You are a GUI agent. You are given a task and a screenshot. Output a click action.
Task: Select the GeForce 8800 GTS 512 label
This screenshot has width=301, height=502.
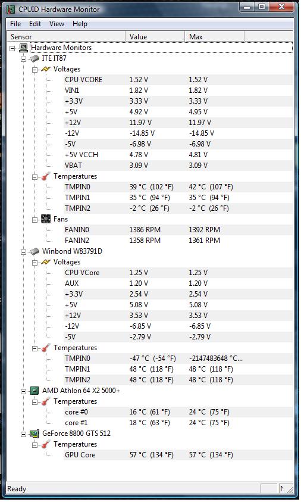77,434
